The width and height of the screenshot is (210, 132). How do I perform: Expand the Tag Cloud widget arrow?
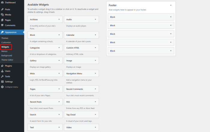pos(95,115)
